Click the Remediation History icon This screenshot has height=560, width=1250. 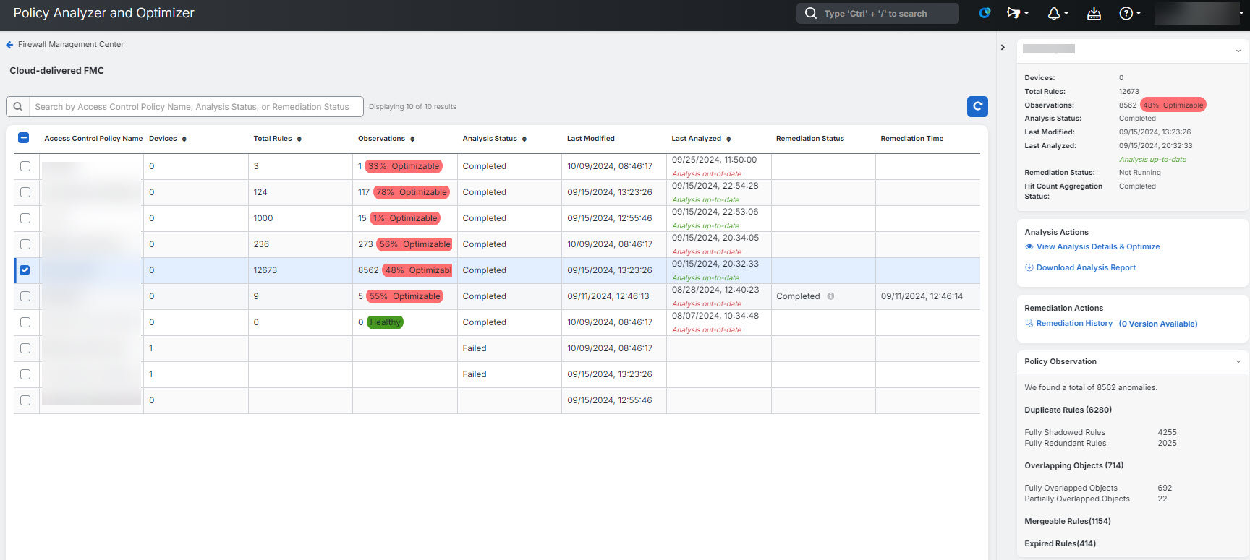(1029, 323)
